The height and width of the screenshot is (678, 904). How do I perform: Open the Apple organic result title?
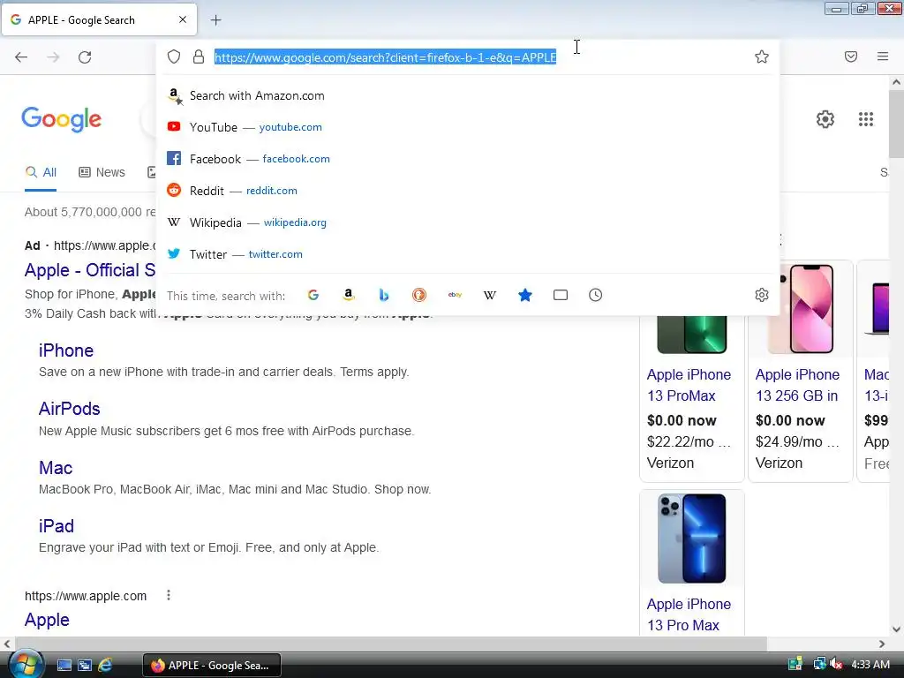pos(47,620)
